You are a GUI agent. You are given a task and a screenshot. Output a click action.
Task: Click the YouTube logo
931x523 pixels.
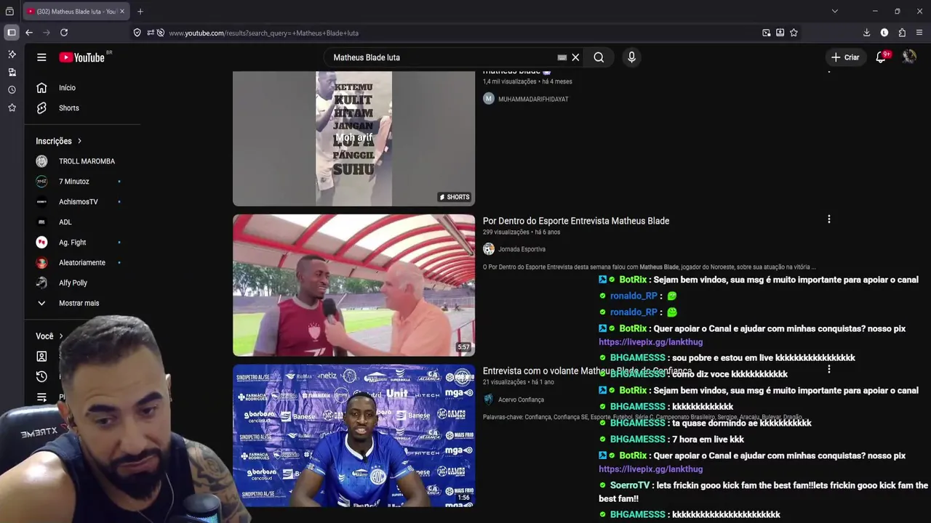81,57
